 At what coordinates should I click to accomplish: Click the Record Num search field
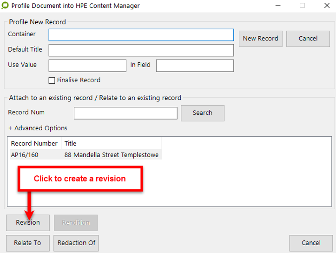click(125, 113)
